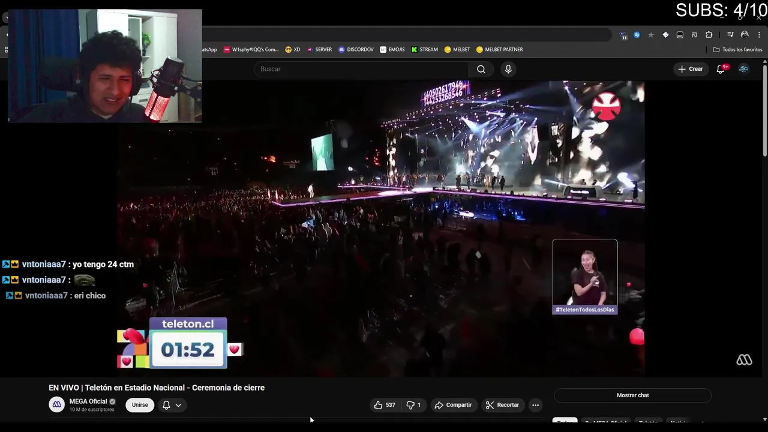Viewport: 768px width, 432px height.
Task: Open the first MELBET bookmark
Action: 457,50
